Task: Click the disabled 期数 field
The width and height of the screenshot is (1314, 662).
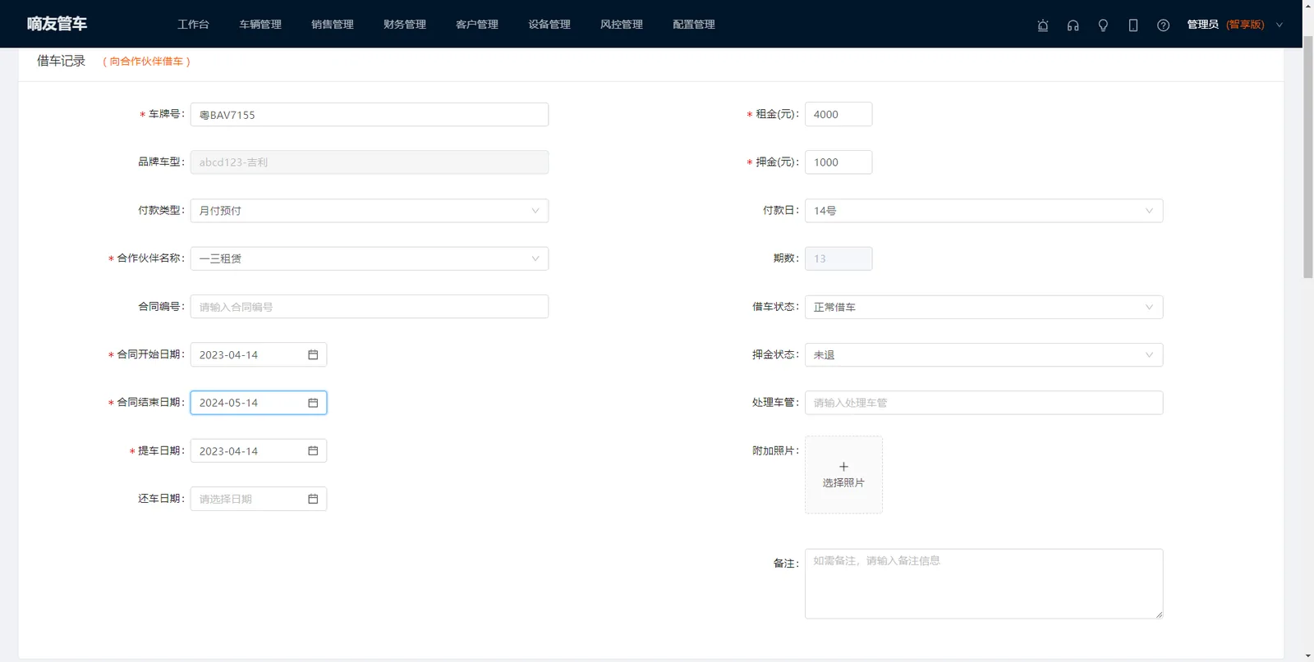Action: tap(838, 258)
